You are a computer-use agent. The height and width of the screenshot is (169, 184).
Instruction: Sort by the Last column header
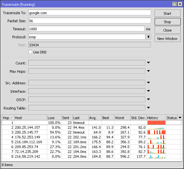click(x=81, y=118)
